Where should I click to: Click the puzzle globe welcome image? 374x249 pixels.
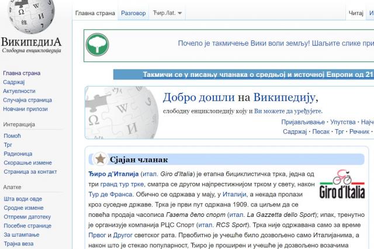(x=122, y=112)
